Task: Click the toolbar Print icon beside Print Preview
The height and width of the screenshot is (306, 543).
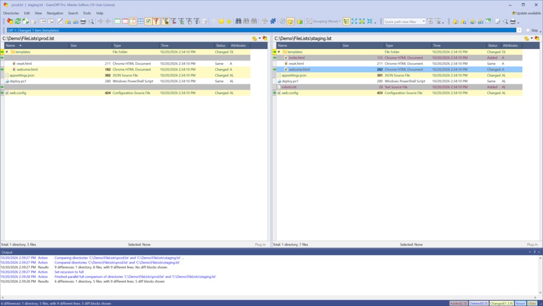Action: click(x=83, y=22)
